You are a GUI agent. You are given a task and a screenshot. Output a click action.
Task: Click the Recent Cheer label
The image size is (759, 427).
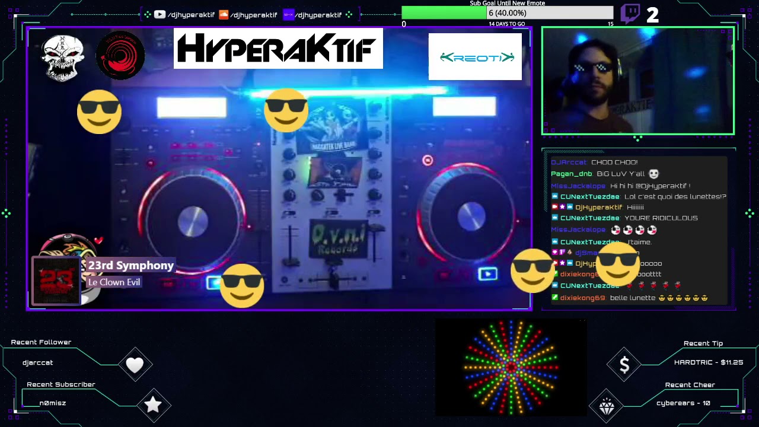pyautogui.click(x=690, y=385)
